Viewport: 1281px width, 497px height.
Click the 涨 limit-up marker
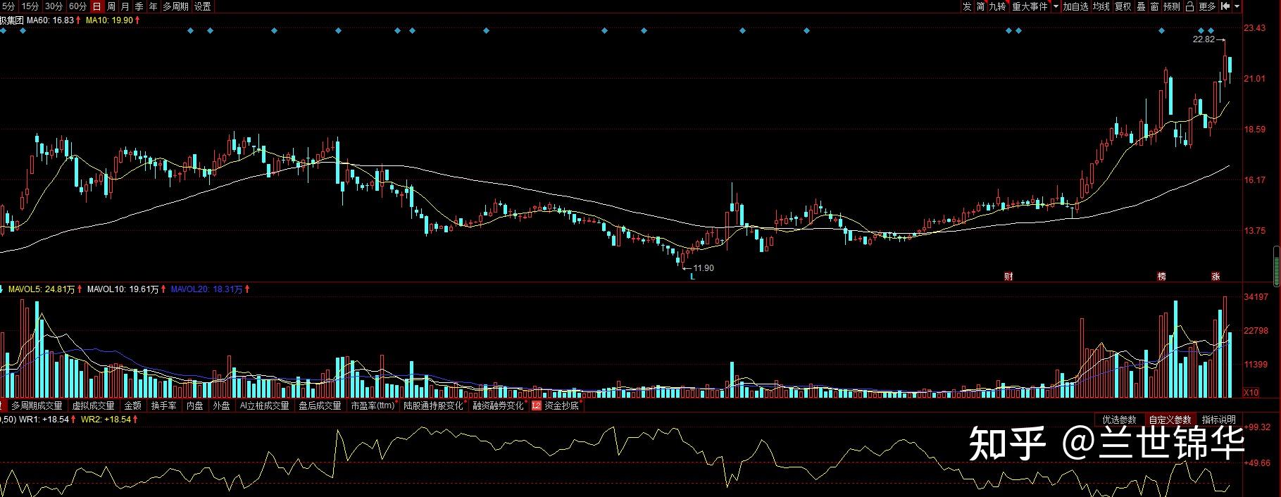(x=1216, y=277)
